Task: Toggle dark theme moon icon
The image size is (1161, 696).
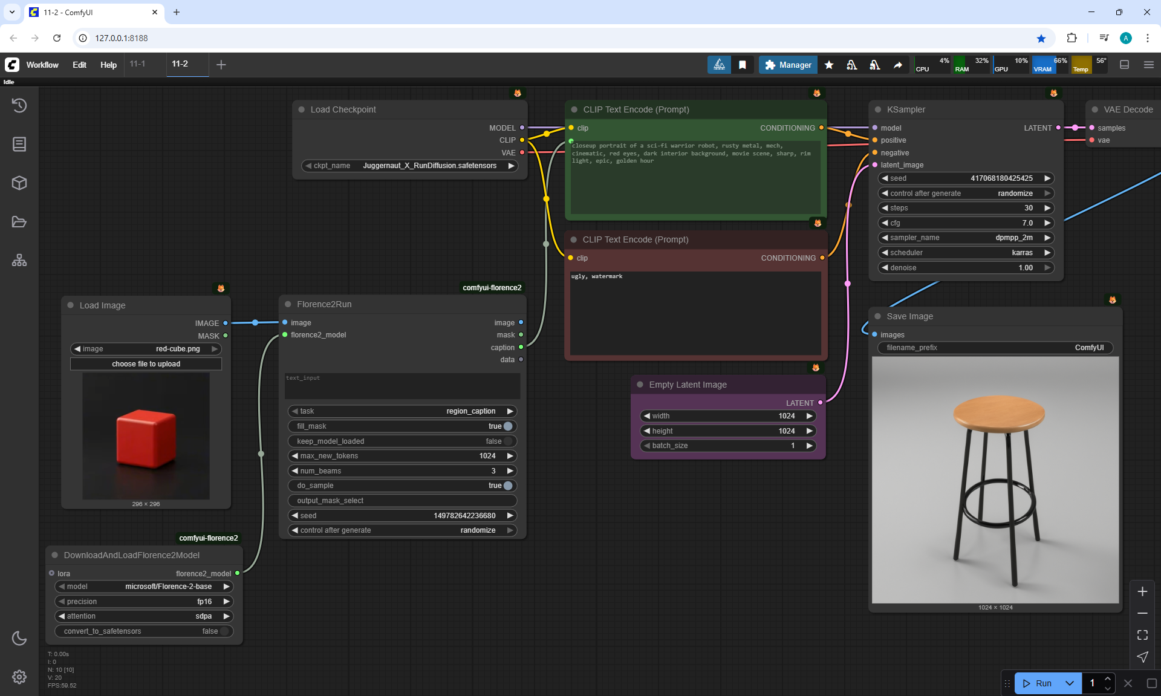Action: coord(19,638)
